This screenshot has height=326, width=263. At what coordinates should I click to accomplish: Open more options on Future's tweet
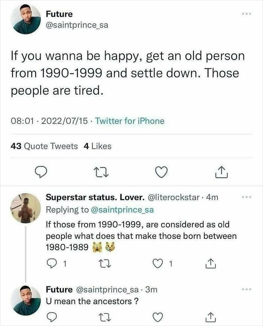[x=247, y=13]
